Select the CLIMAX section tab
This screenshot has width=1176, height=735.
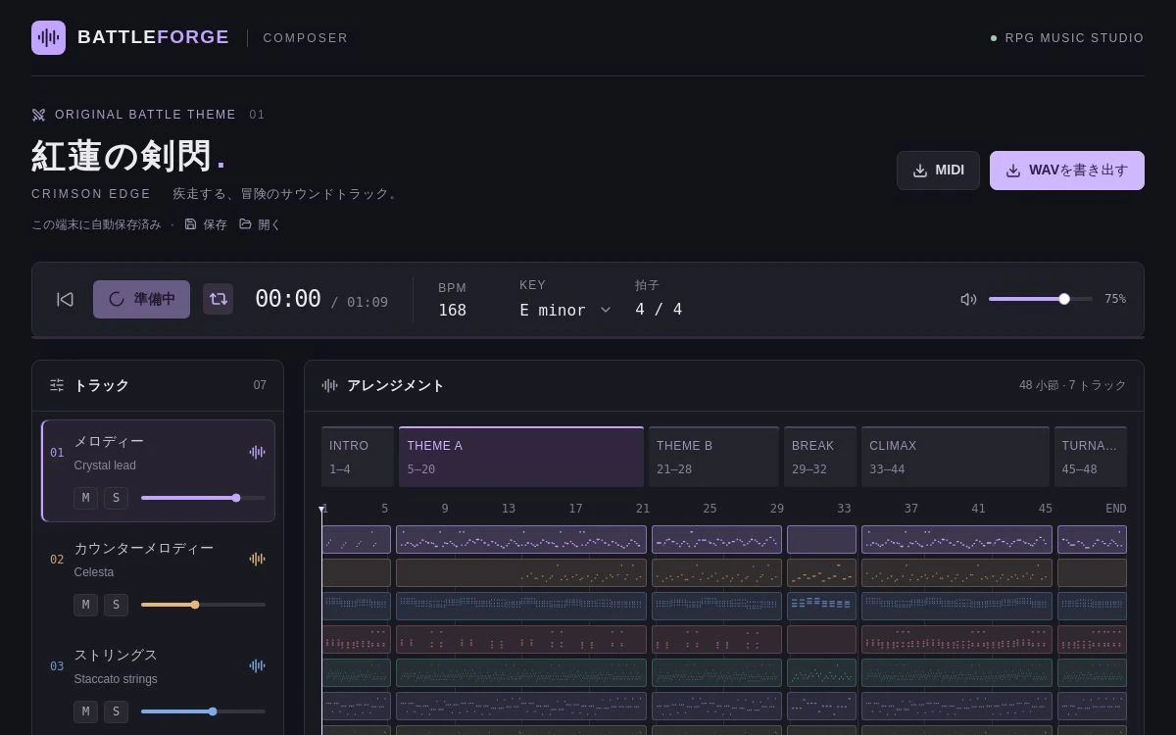[955, 457]
